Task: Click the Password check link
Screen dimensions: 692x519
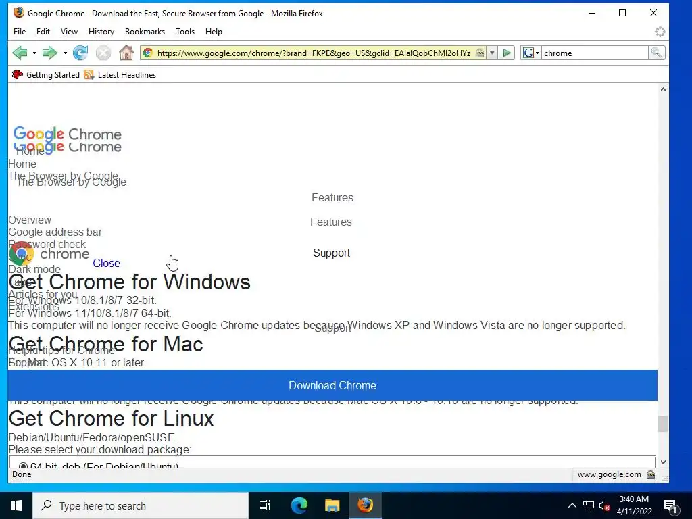Action: click(47, 244)
